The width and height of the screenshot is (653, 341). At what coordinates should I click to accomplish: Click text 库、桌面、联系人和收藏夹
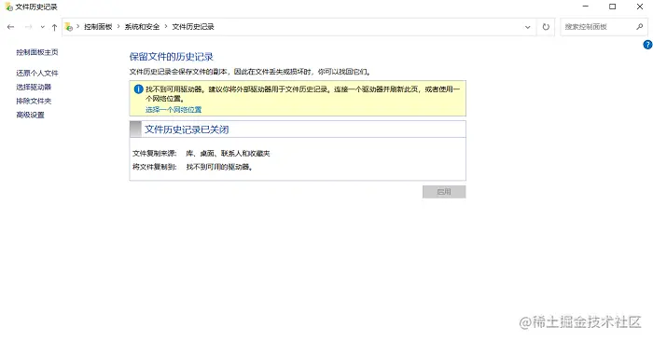pos(228,154)
